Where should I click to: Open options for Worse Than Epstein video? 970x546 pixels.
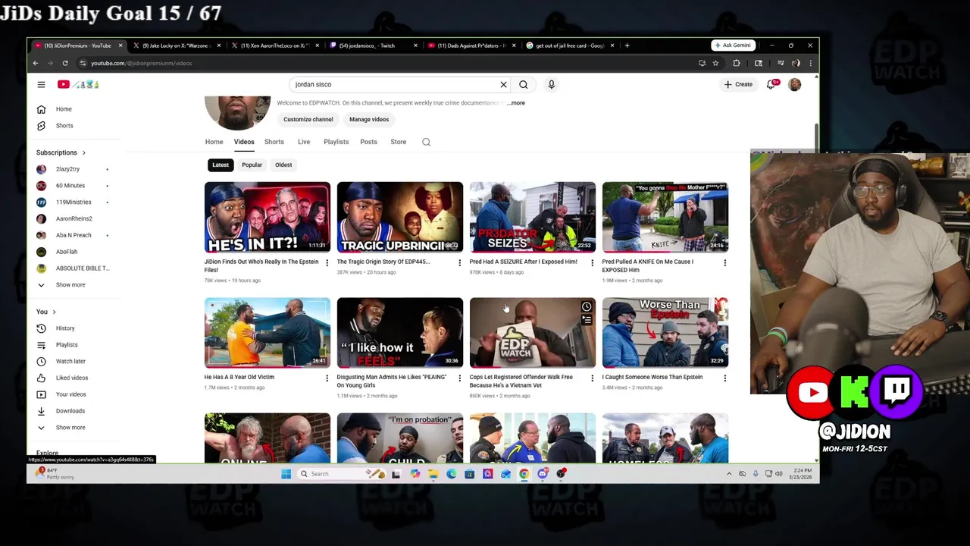pyautogui.click(x=724, y=378)
